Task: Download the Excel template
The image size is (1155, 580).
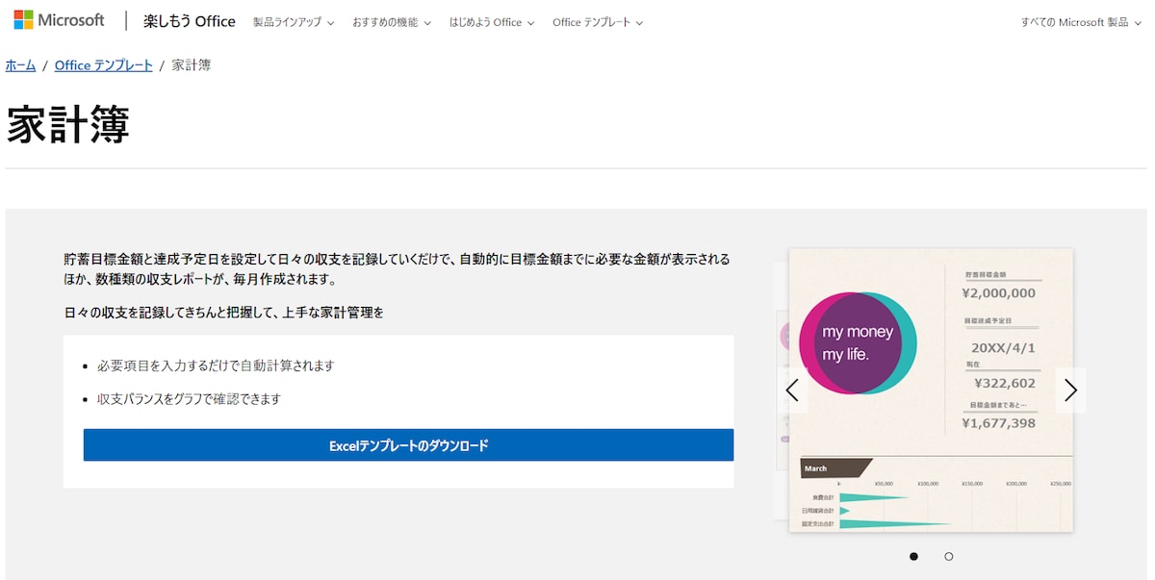Action: (408, 445)
